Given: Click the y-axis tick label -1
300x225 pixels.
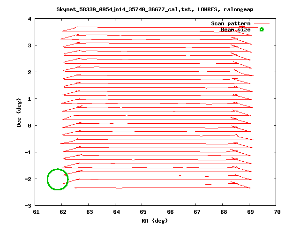Looking at the screenshot, I should (28, 152).
